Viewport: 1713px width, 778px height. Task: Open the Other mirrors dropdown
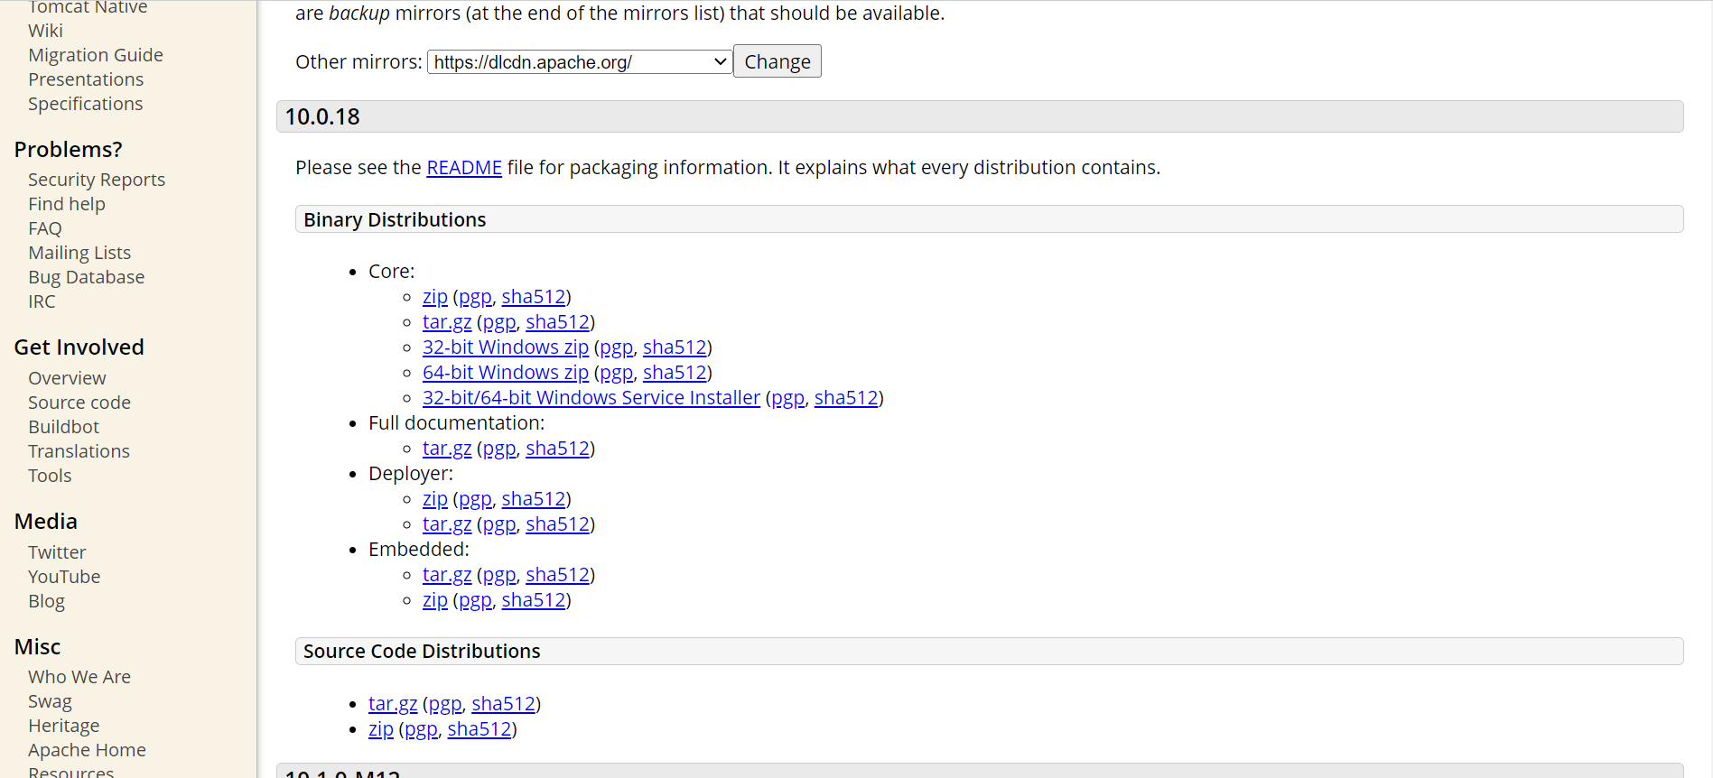coord(579,62)
